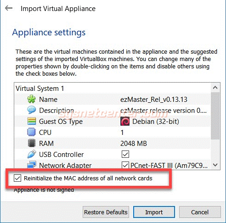Image resolution: width=226 pixels, height=223 pixels.
Task: Select the Description row label
Action: tap(56, 111)
